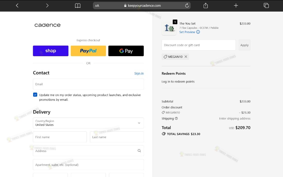Click the cadence logo

[x=48, y=25]
